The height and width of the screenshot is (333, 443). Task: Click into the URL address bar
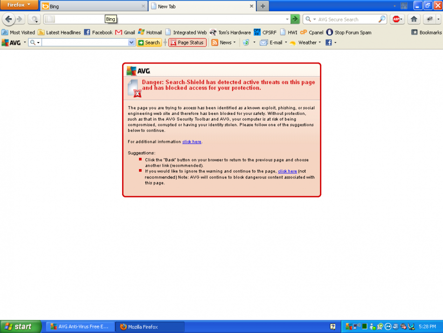click(166, 19)
